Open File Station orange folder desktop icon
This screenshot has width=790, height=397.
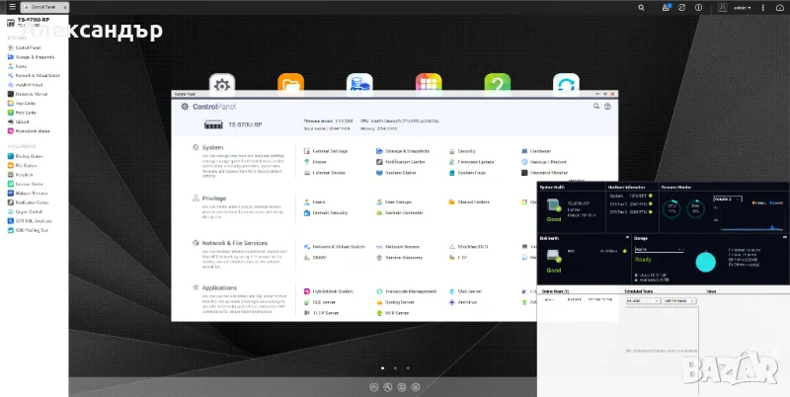pyautogui.click(x=290, y=85)
